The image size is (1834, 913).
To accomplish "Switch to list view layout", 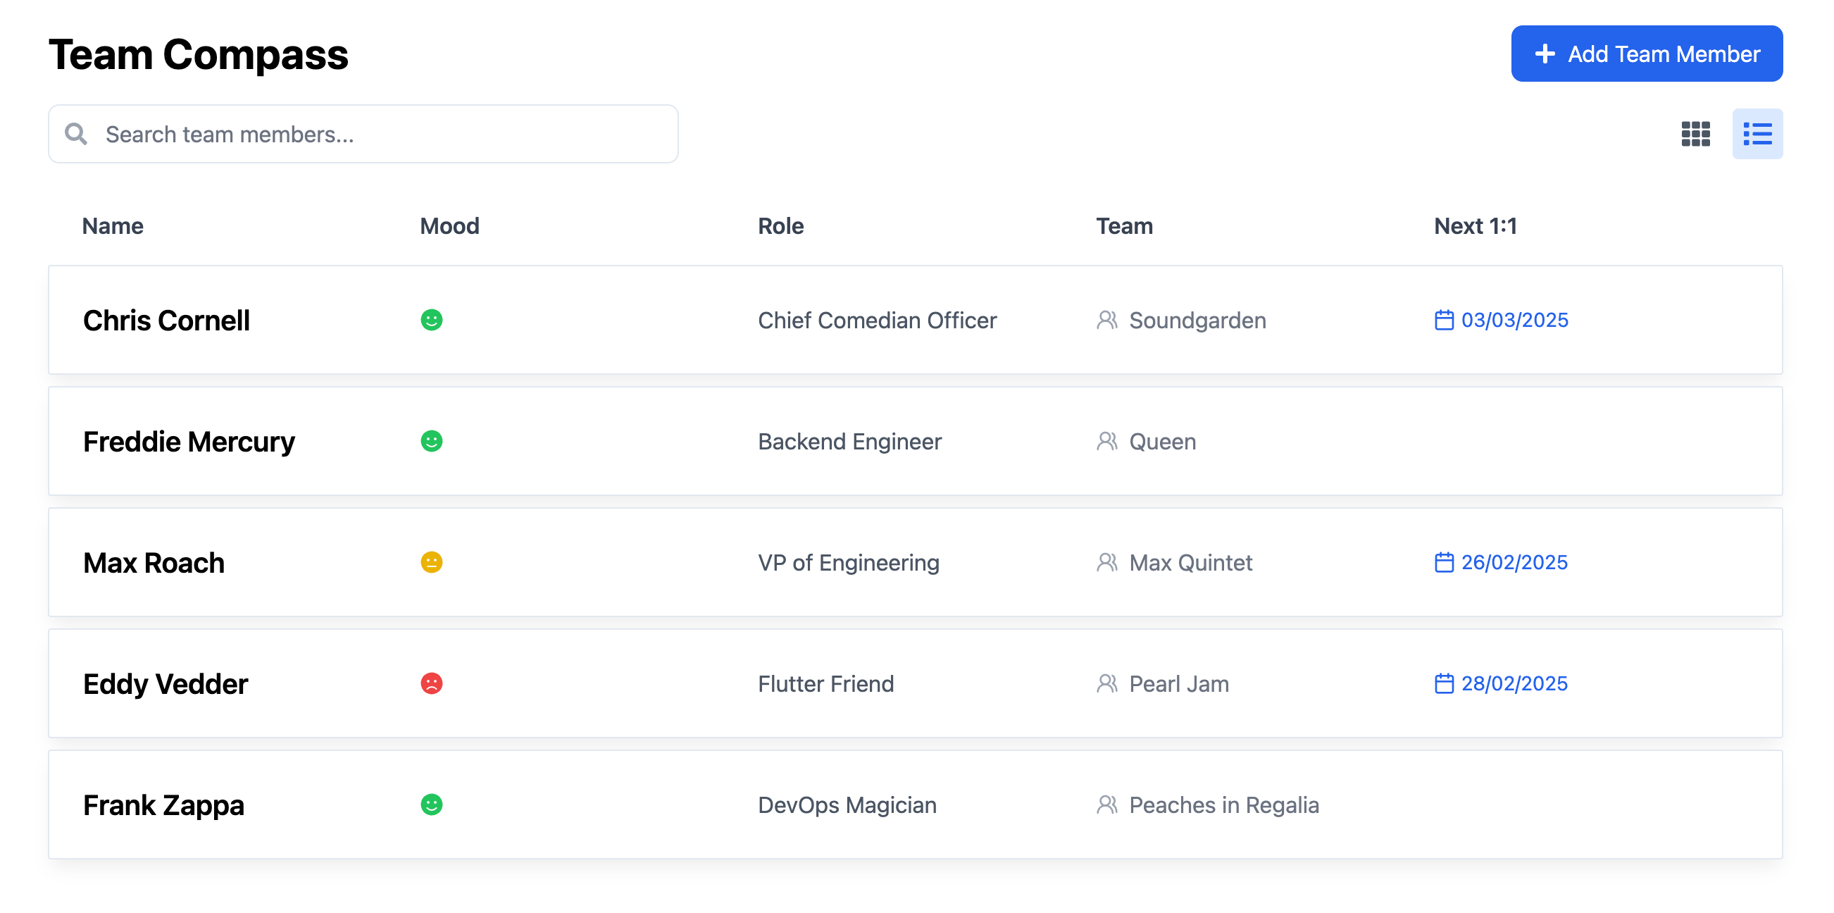I will click(x=1757, y=134).
